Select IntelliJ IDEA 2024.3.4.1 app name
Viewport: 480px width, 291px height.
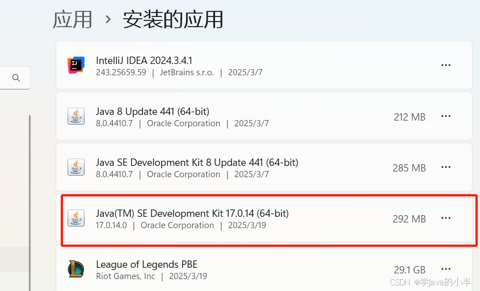pyautogui.click(x=144, y=61)
